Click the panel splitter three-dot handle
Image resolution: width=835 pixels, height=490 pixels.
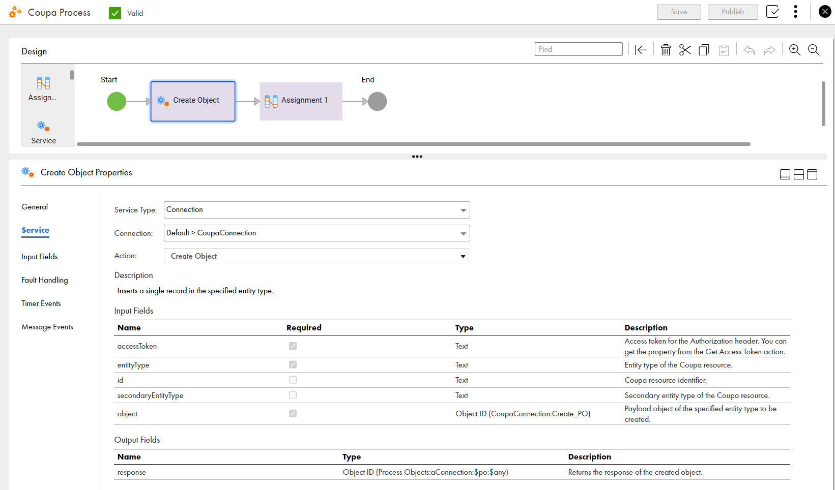tap(417, 157)
